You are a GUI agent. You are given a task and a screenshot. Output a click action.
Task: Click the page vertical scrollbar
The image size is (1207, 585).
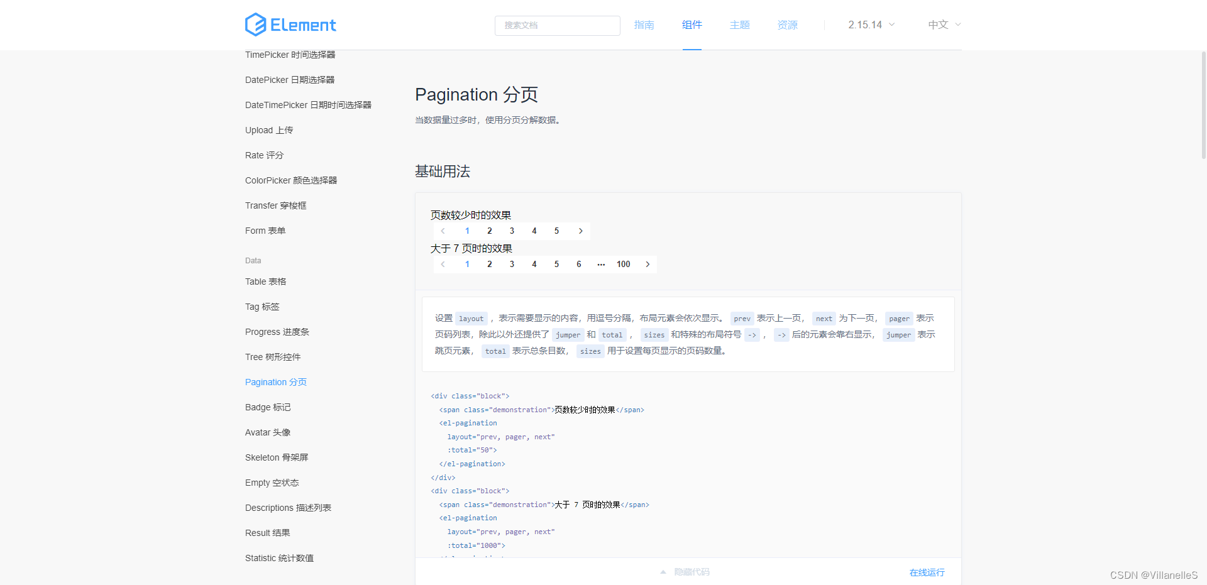[x=1203, y=105]
